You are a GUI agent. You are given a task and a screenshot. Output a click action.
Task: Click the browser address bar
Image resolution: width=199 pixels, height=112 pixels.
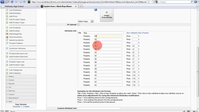coord(89,2)
